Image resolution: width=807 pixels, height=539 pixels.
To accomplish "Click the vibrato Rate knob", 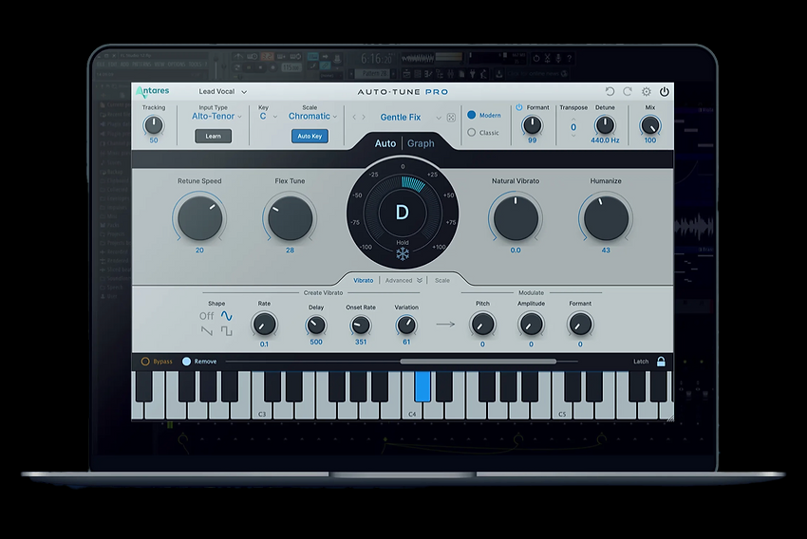I will (x=264, y=325).
